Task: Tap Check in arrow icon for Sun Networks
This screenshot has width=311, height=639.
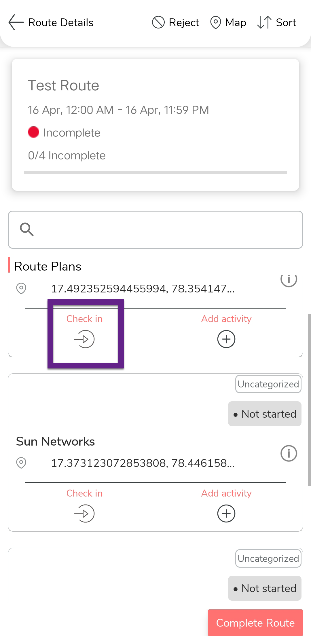Action: (84, 514)
